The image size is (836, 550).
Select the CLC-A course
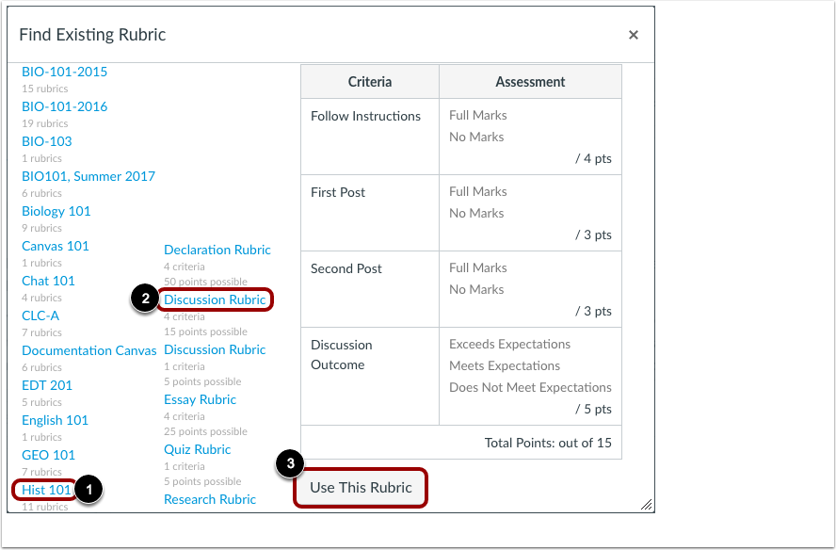click(x=40, y=315)
